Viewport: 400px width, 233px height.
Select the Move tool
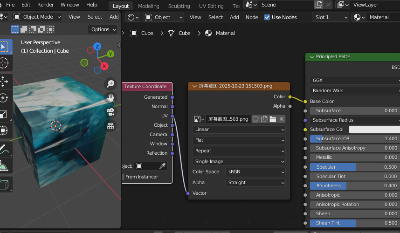click(x=4, y=82)
